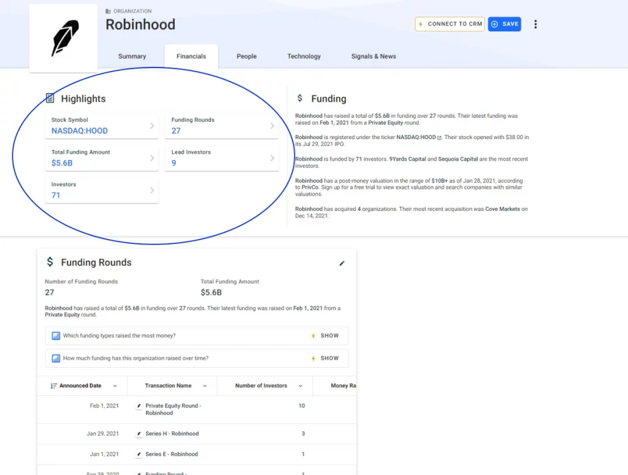Open the Cove Markets acquisition link
The image size is (628, 475).
[x=502, y=209]
